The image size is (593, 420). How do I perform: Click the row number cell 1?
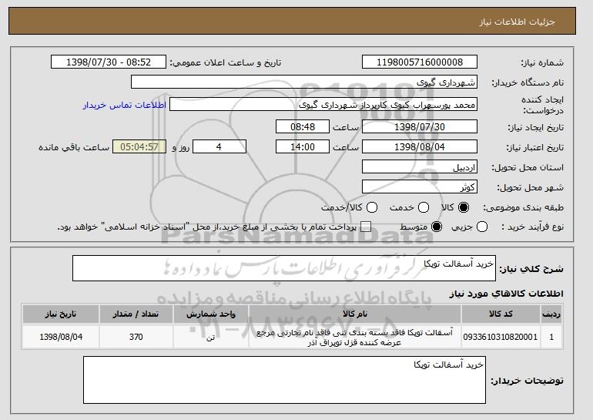click(551, 337)
